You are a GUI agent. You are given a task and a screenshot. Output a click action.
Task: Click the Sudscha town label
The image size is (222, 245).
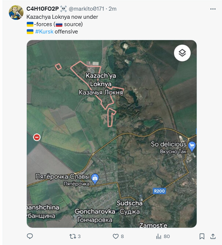(x=129, y=203)
